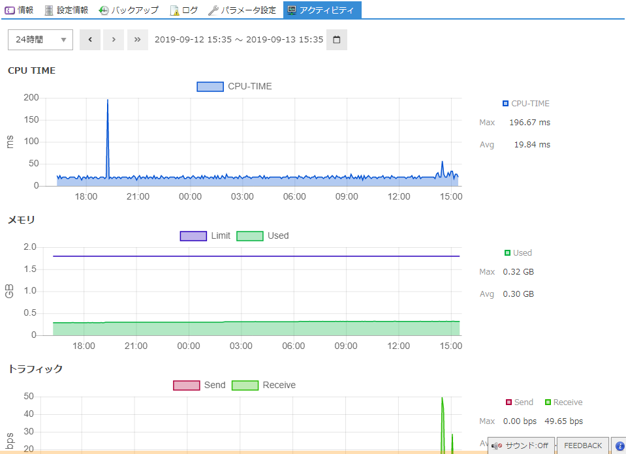The width and height of the screenshot is (626, 454).
Task: Expand the 24時間 time range dropdown
Action: click(x=40, y=40)
